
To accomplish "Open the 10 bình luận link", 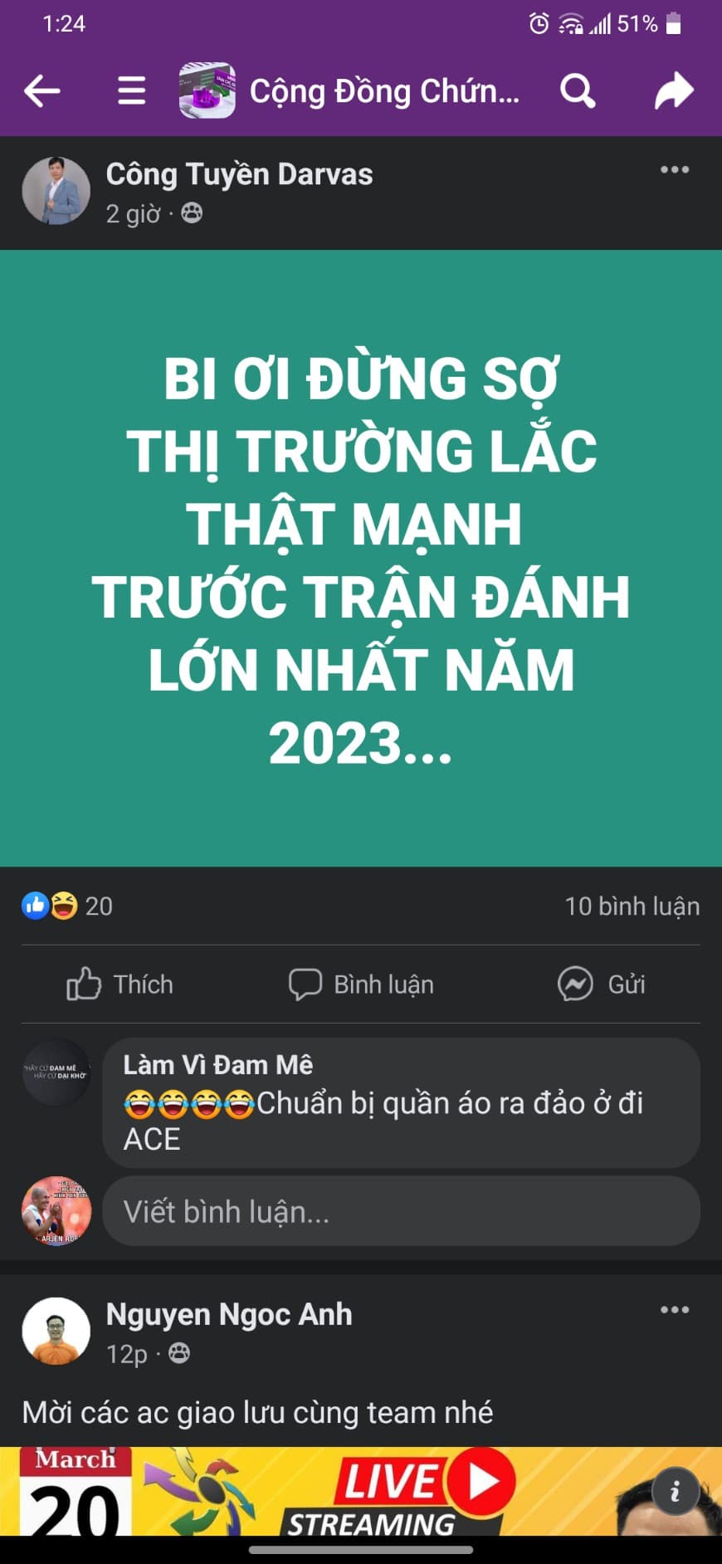I will (632, 906).
